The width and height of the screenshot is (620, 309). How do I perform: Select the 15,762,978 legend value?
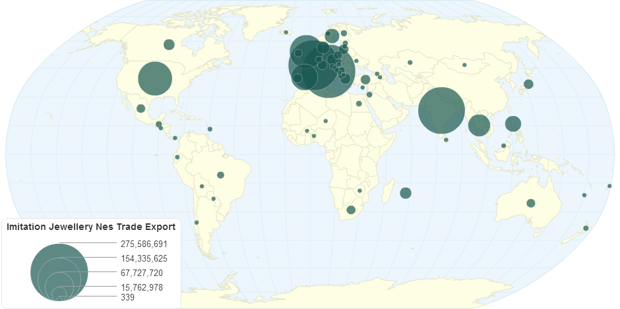[141, 288]
